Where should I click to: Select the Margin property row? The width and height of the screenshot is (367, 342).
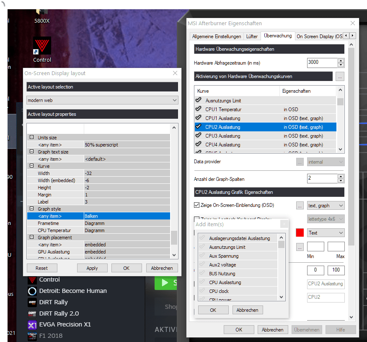tap(98, 195)
